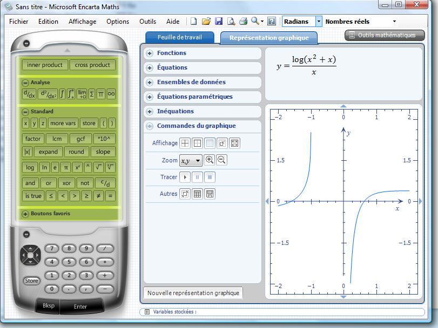Insert the summation sigma symbol
The width and height of the screenshot is (438, 328).
[x=92, y=94]
